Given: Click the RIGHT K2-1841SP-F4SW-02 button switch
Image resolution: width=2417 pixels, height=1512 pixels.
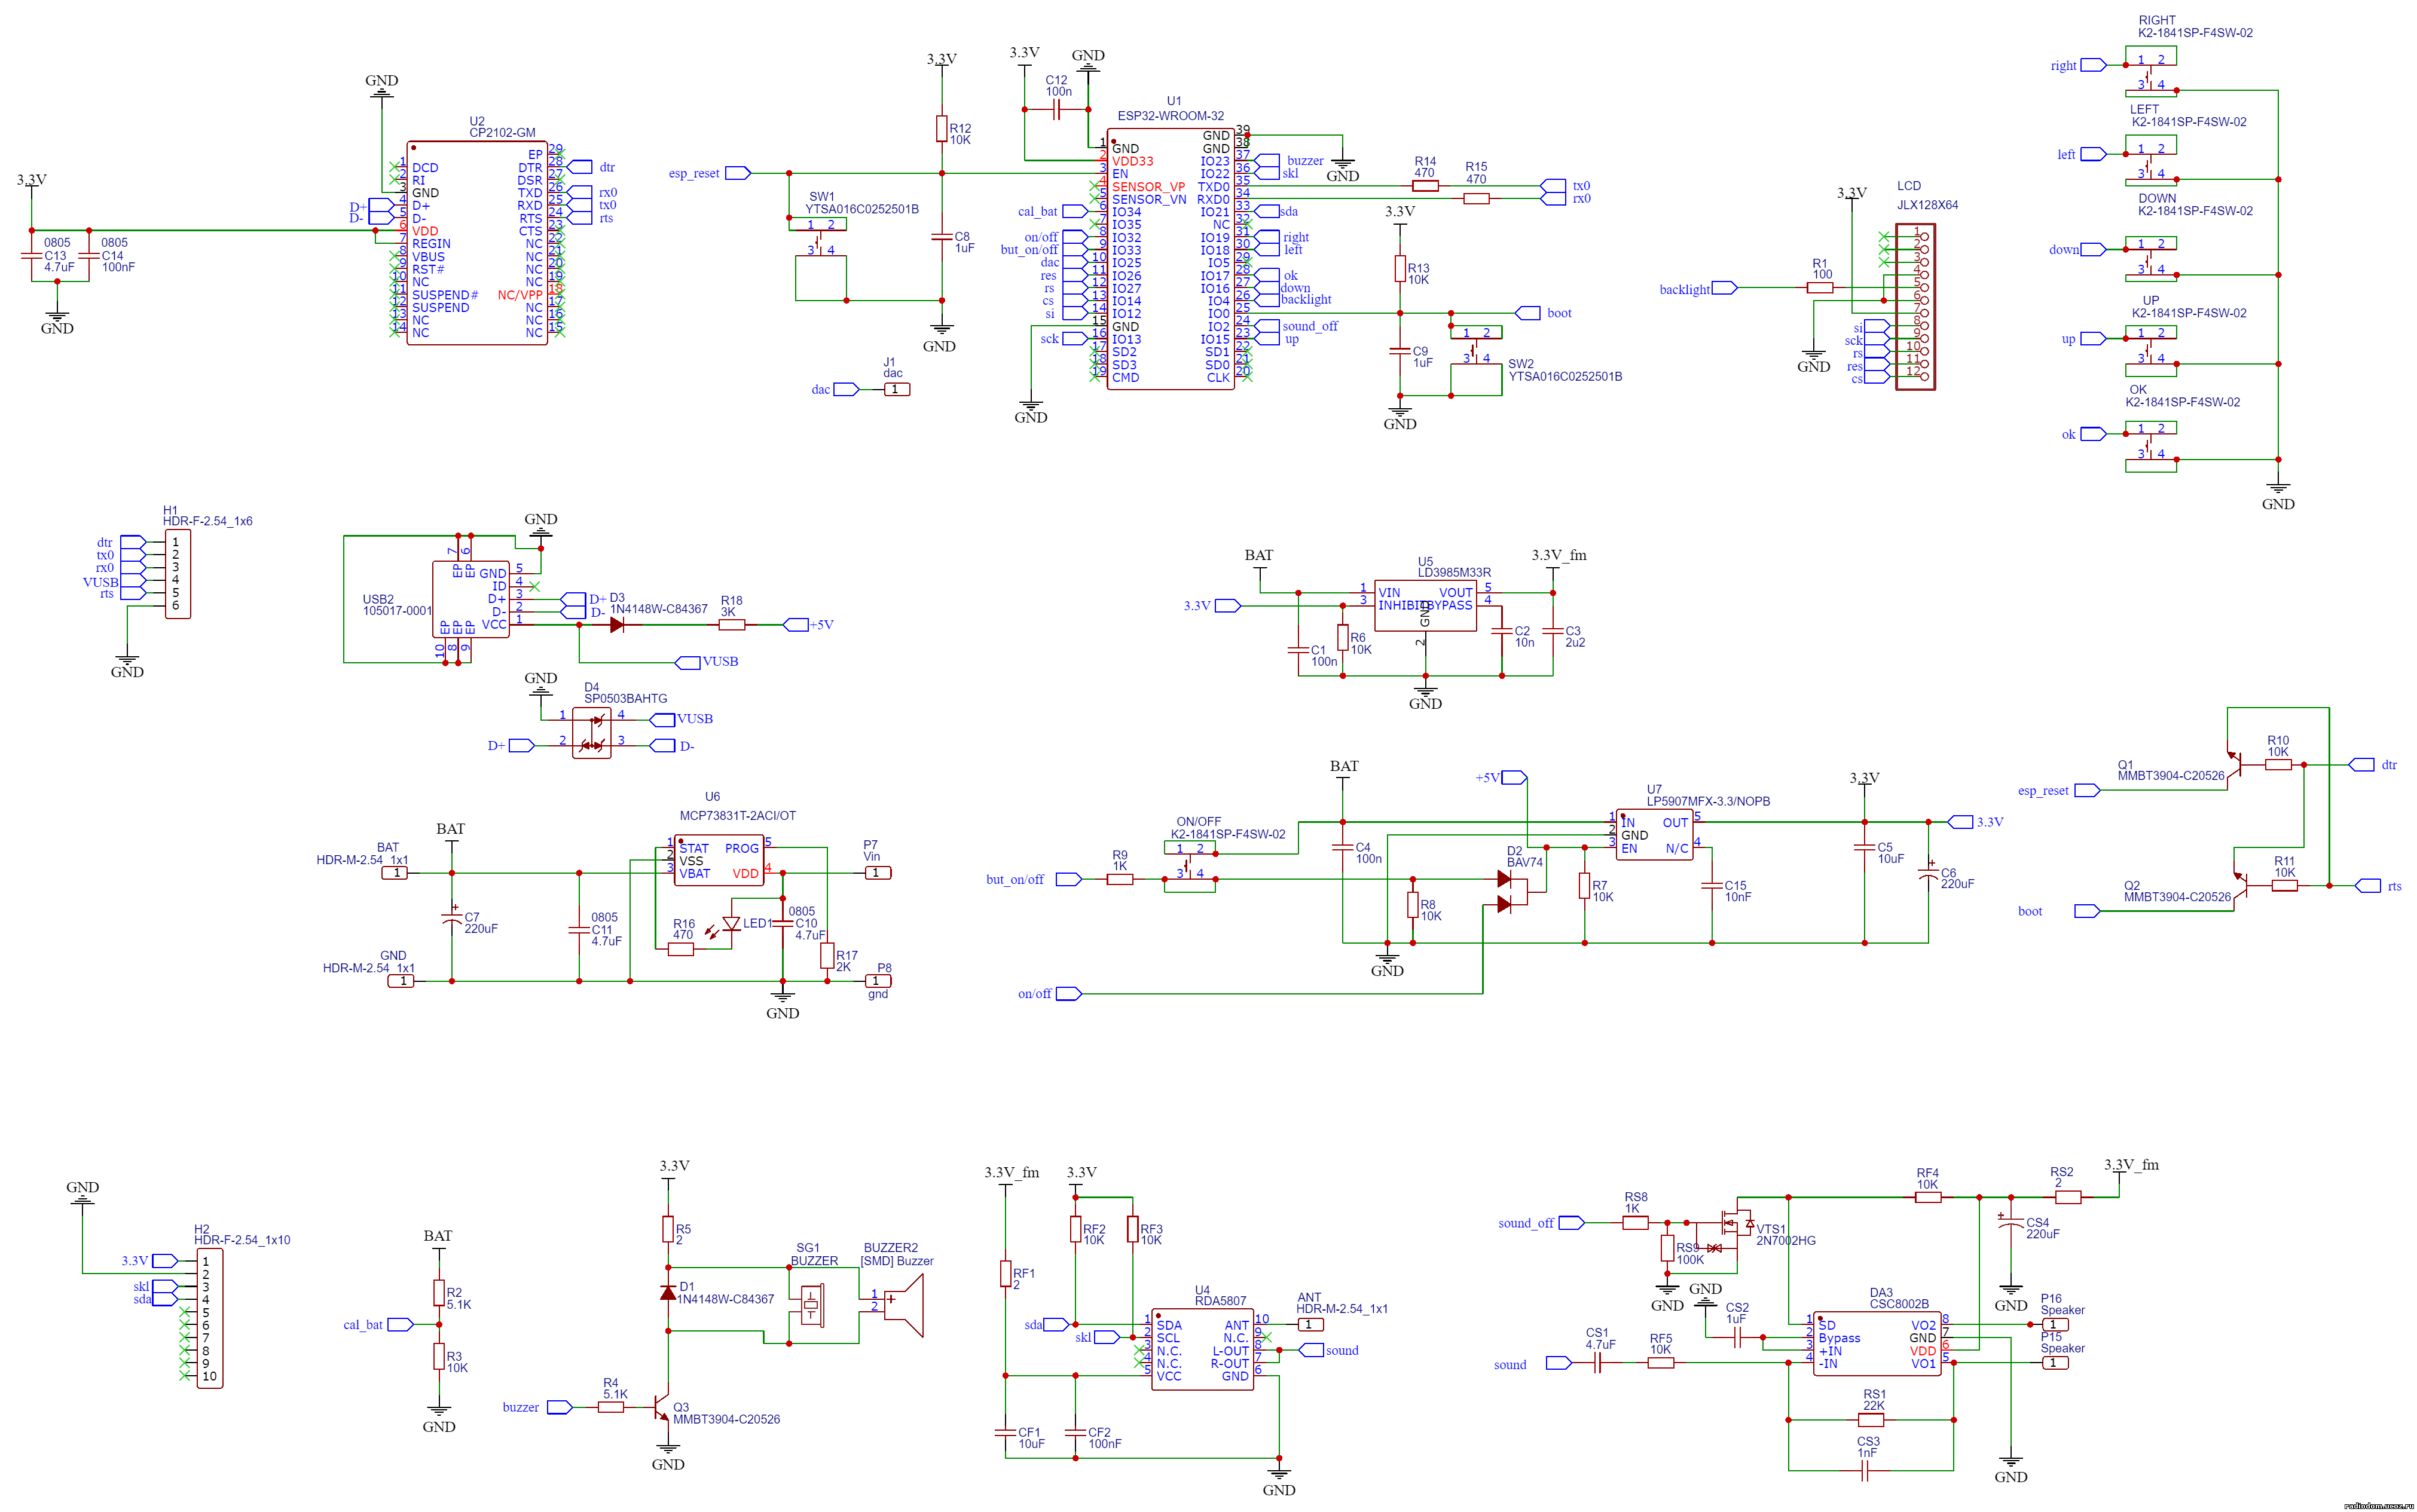Looking at the screenshot, I should [x=2150, y=72].
